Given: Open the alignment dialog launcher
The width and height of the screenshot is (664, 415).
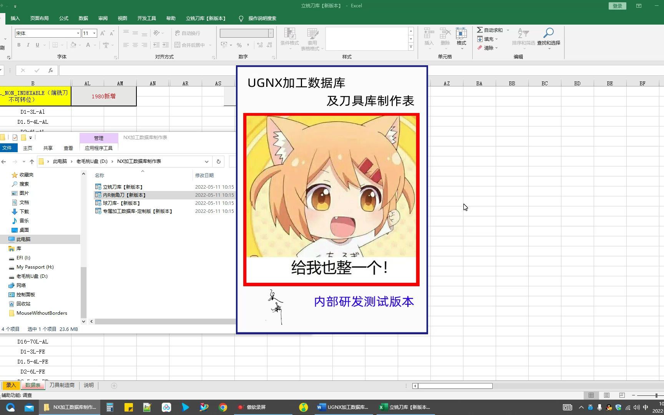Looking at the screenshot, I should (x=214, y=58).
